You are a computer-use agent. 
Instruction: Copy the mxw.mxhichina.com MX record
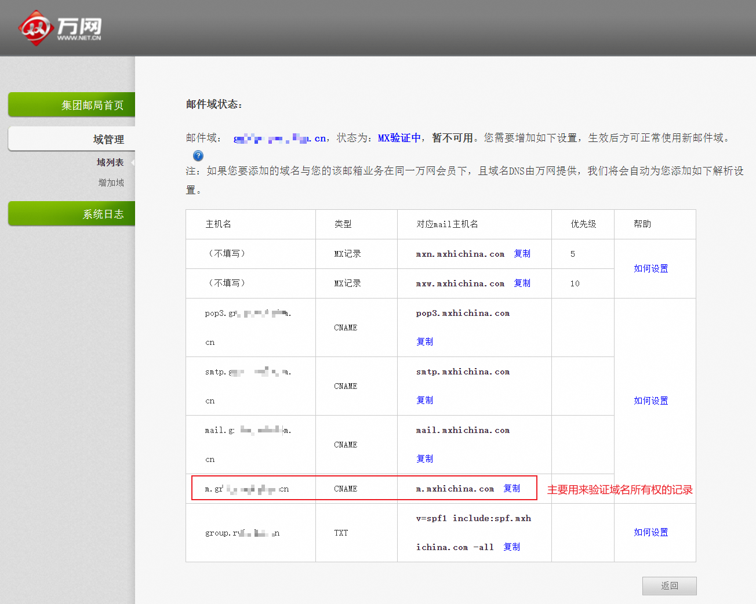click(522, 283)
